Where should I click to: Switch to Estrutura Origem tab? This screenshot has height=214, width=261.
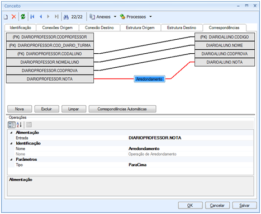click(x=140, y=27)
